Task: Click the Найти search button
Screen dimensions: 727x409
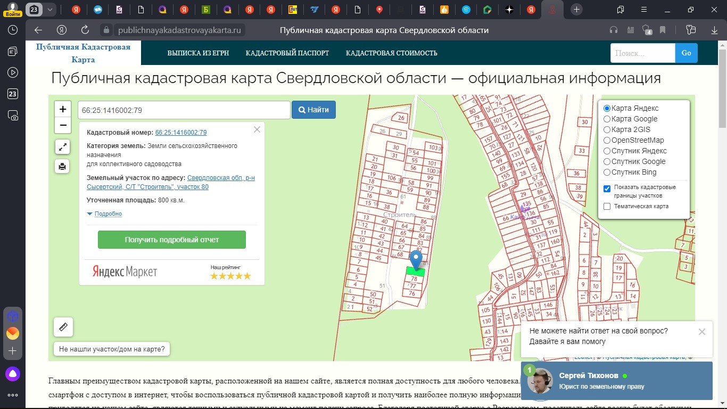Action: point(313,110)
